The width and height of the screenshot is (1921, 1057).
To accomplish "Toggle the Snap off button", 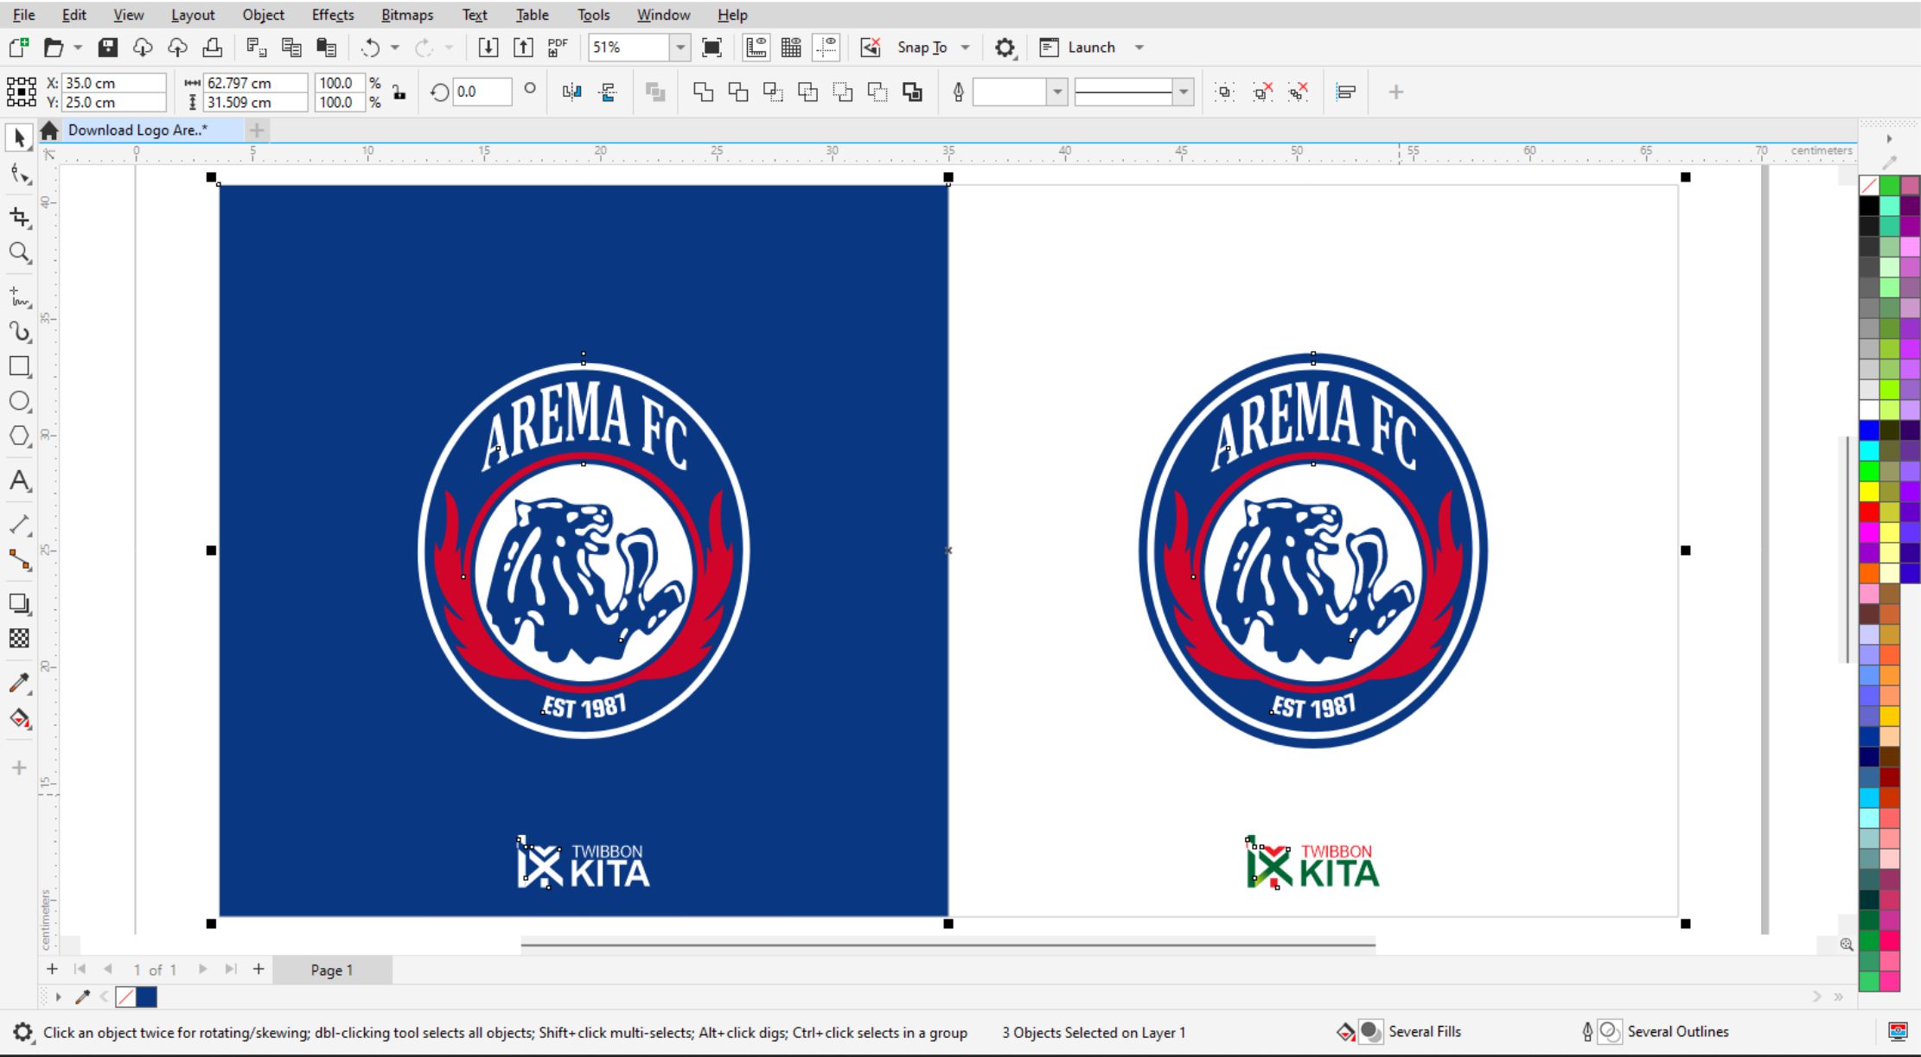I will tap(871, 48).
